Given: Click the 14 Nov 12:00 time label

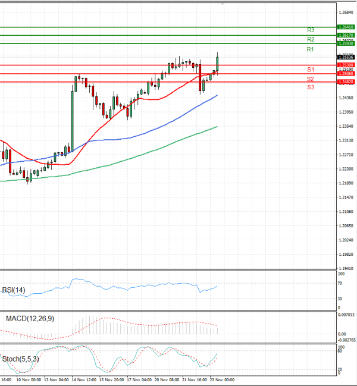Looking at the screenshot, I should pyautogui.click(x=84, y=380).
